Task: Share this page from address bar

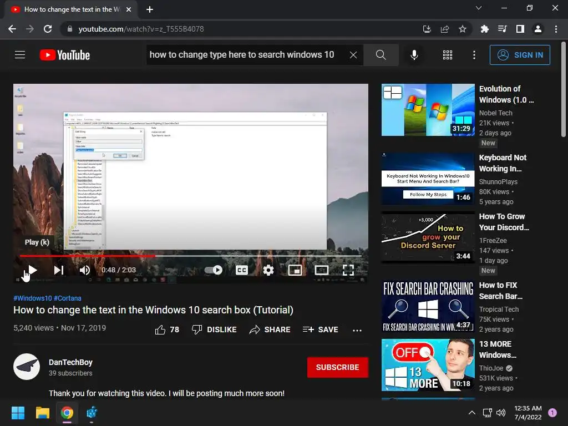Action: (x=445, y=29)
